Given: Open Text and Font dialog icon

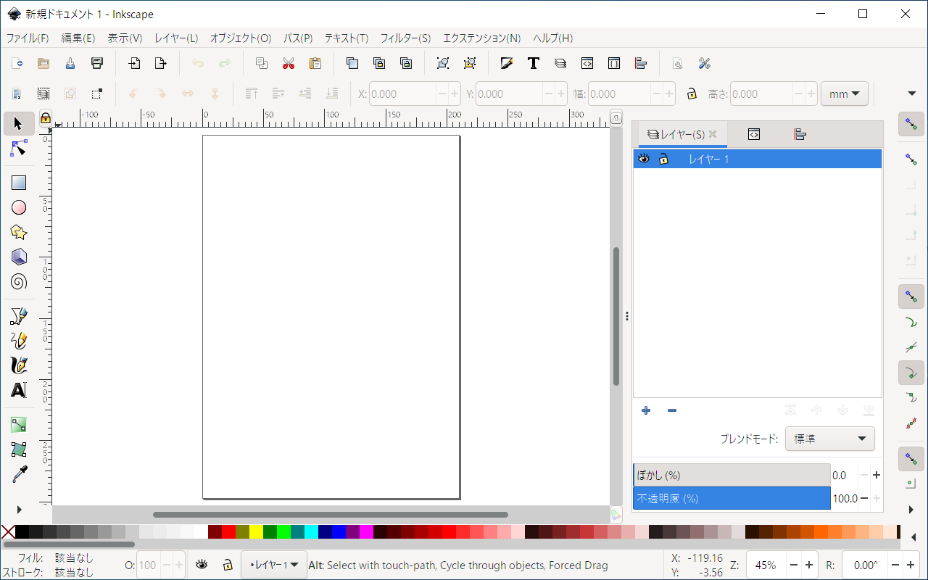Looking at the screenshot, I should [x=534, y=64].
